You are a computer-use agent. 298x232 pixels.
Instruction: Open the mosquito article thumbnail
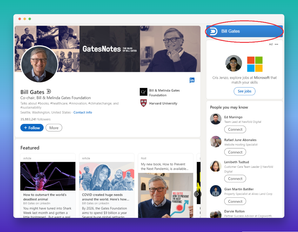(48, 176)
